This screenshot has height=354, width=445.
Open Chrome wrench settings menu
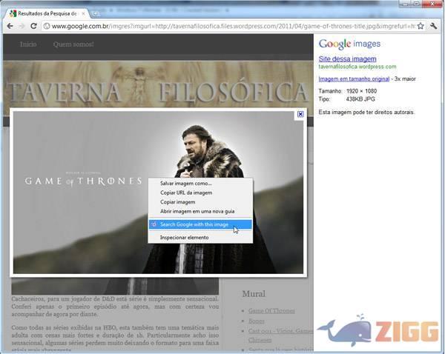coord(435,26)
